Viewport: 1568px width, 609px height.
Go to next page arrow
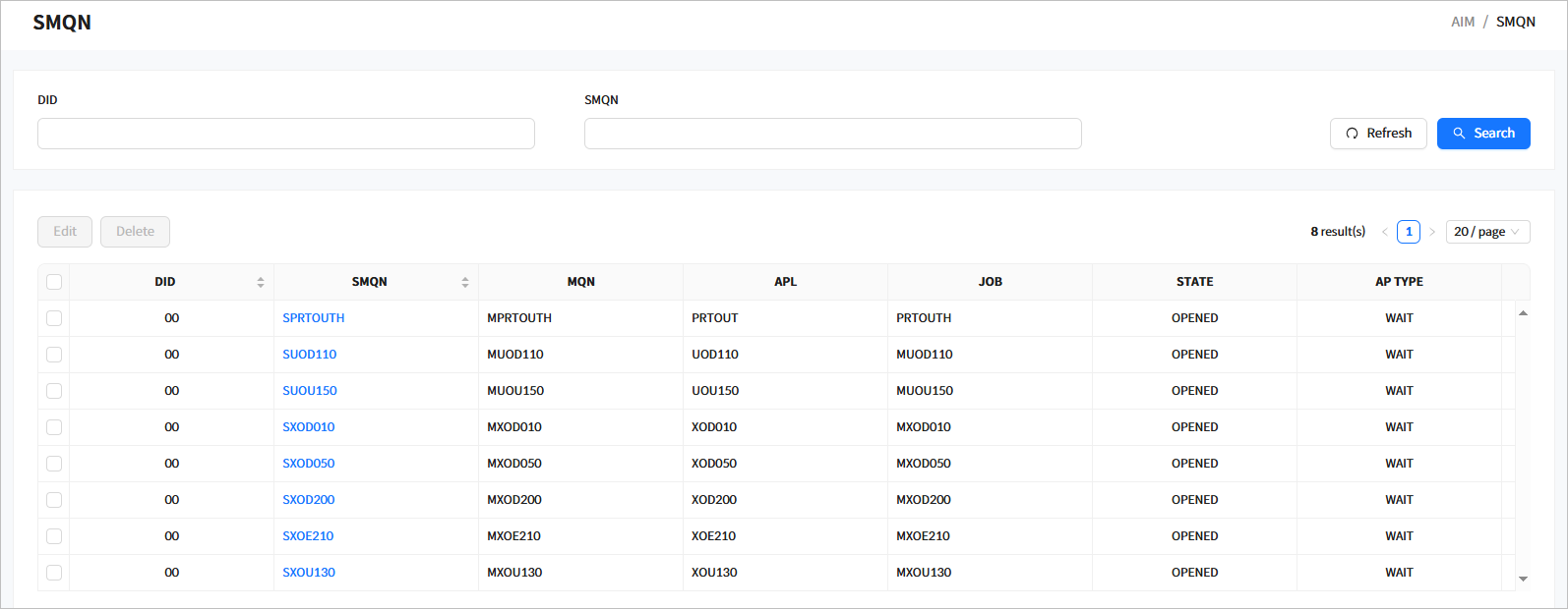(x=1432, y=232)
